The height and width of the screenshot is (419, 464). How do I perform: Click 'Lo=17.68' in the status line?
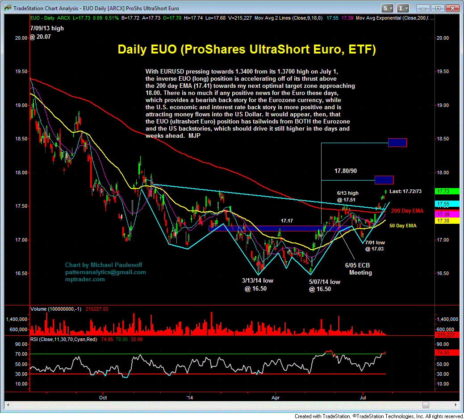215,18
